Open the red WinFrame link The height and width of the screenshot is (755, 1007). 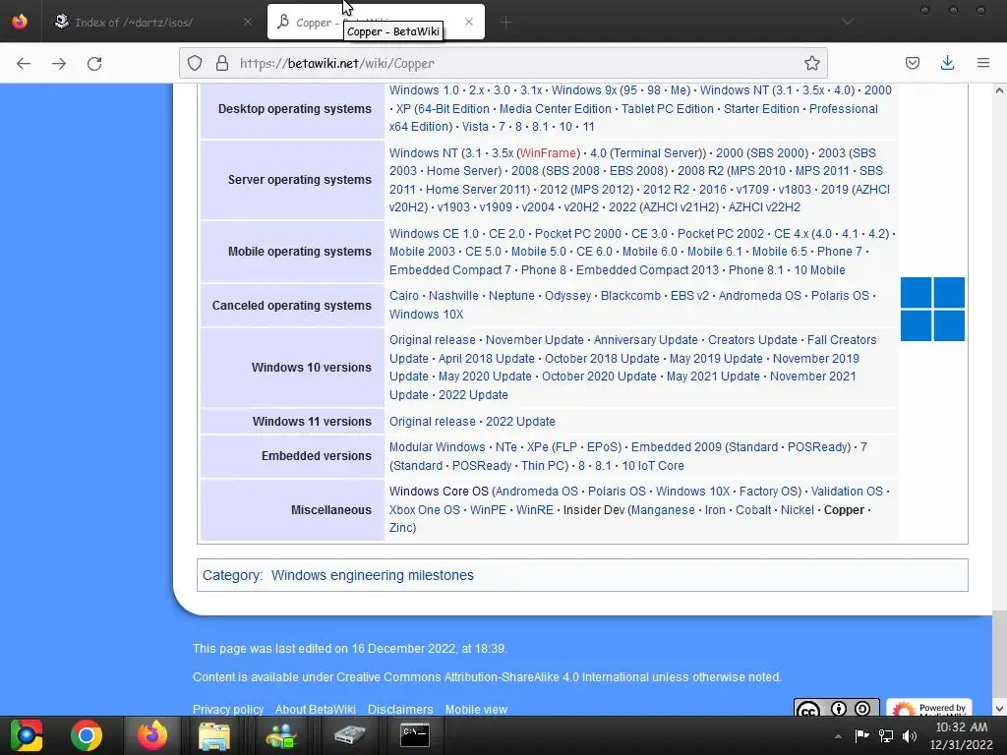(548, 152)
